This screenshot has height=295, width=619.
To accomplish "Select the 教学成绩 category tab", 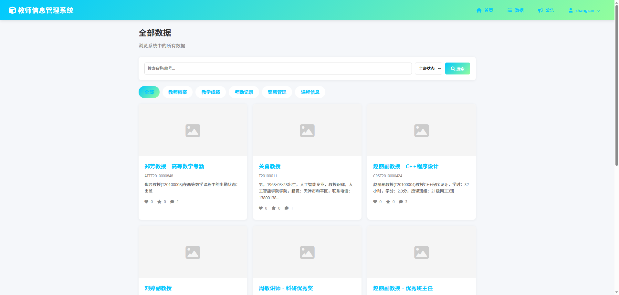I will [211, 92].
